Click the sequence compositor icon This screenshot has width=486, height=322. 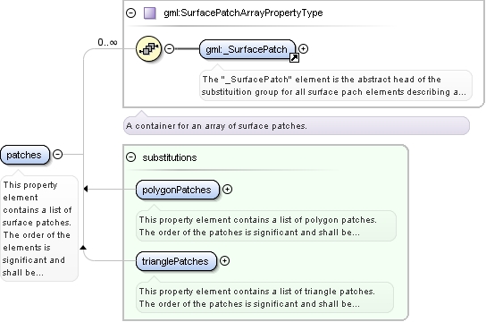(x=149, y=48)
